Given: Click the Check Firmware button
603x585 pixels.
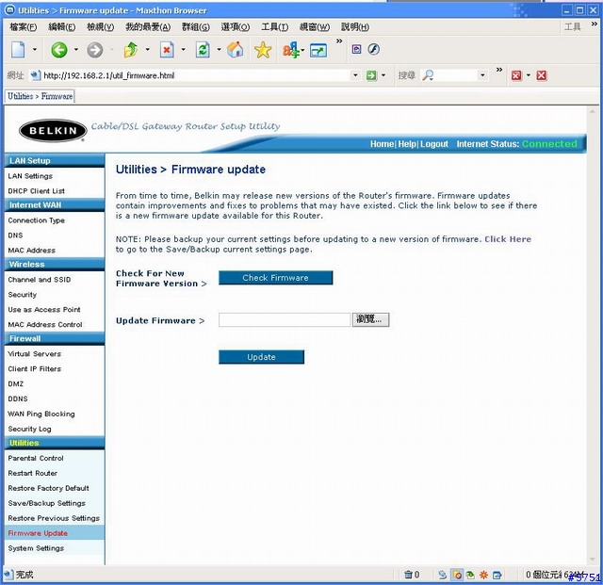Looking at the screenshot, I should click(x=275, y=278).
